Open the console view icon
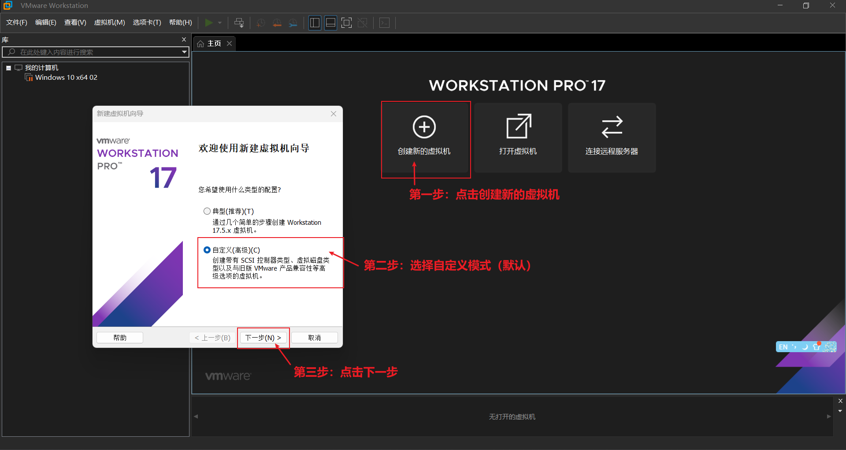This screenshot has width=846, height=450. pos(385,23)
